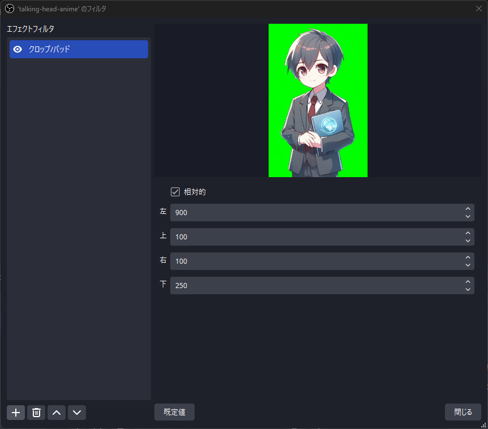The height and width of the screenshot is (429, 488).
Task: Select the クロップ/パッド filter in the list
Action: point(79,49)
